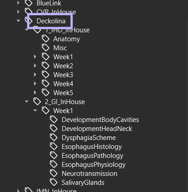Collapse Week1 under 2_GI_InHouse
Screen dimensions: 188x192
pyautogui.click(x=35, y=110)
